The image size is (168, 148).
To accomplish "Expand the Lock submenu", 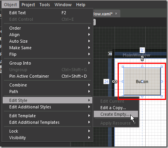I will pyautogui.click(x=47, y=131).
